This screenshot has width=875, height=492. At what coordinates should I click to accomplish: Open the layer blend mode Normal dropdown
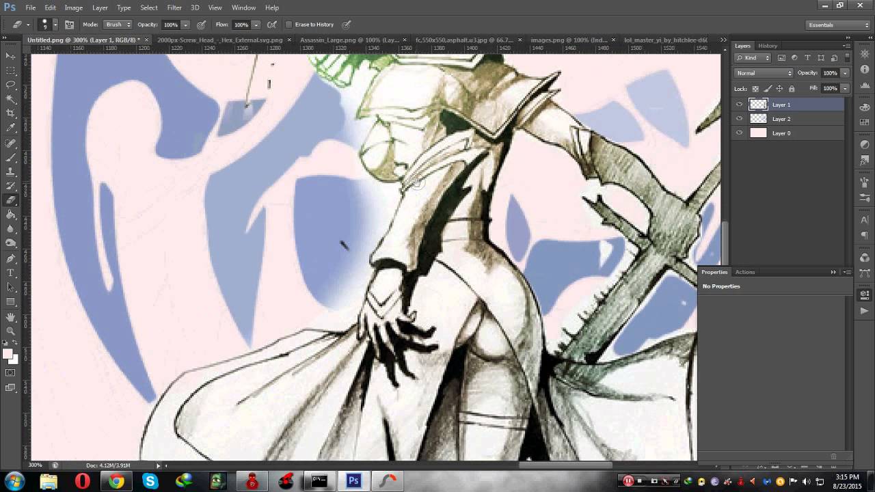764,73
